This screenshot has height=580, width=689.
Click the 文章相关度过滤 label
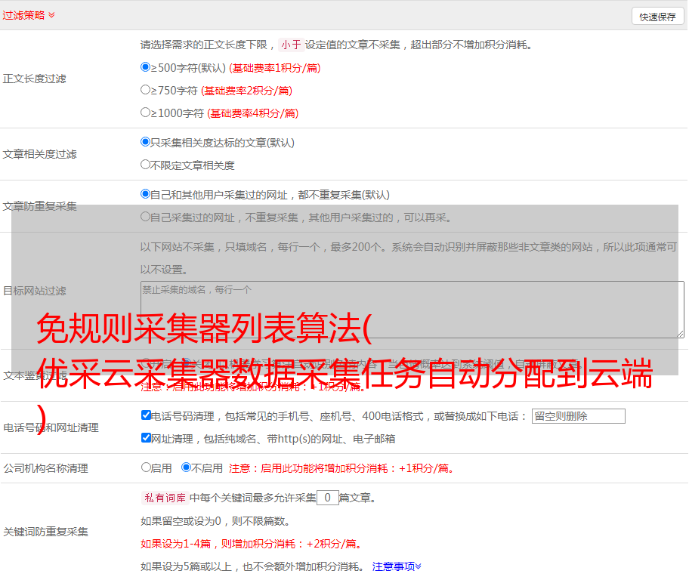tap(39, 154)
